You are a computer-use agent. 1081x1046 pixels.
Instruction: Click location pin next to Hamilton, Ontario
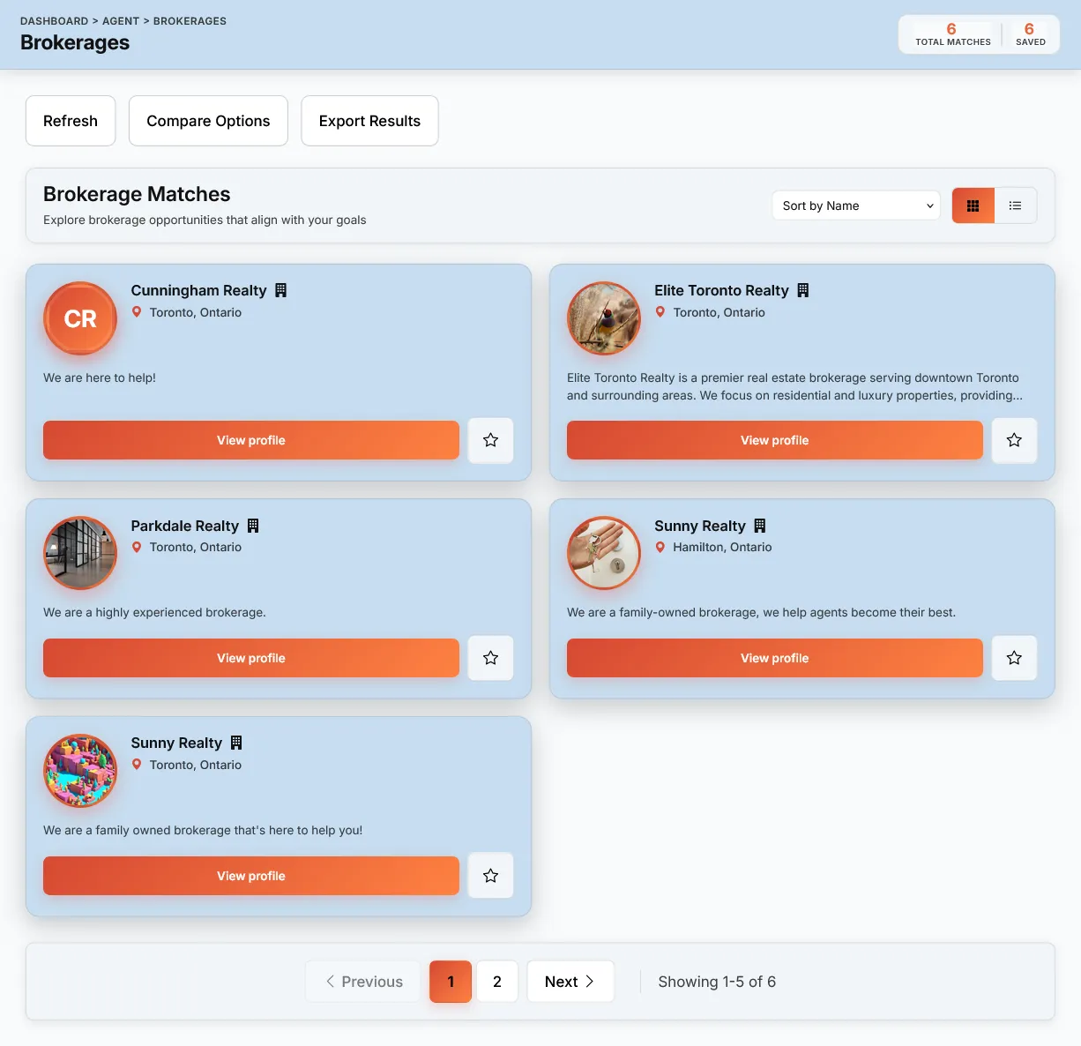(x=660, y=547)
